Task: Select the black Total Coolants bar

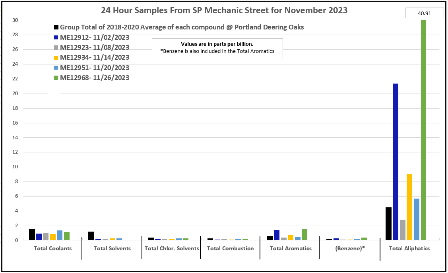Action: point(32,234)
